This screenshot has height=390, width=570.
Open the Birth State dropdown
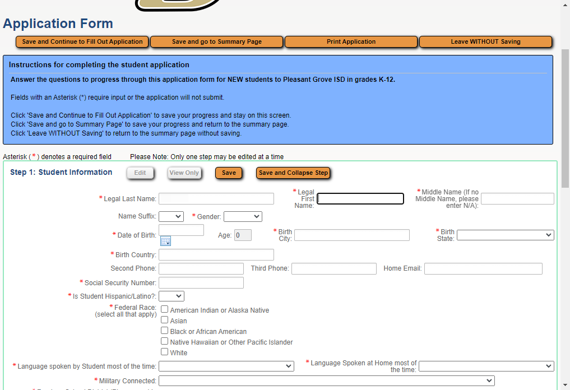point(506,235)
